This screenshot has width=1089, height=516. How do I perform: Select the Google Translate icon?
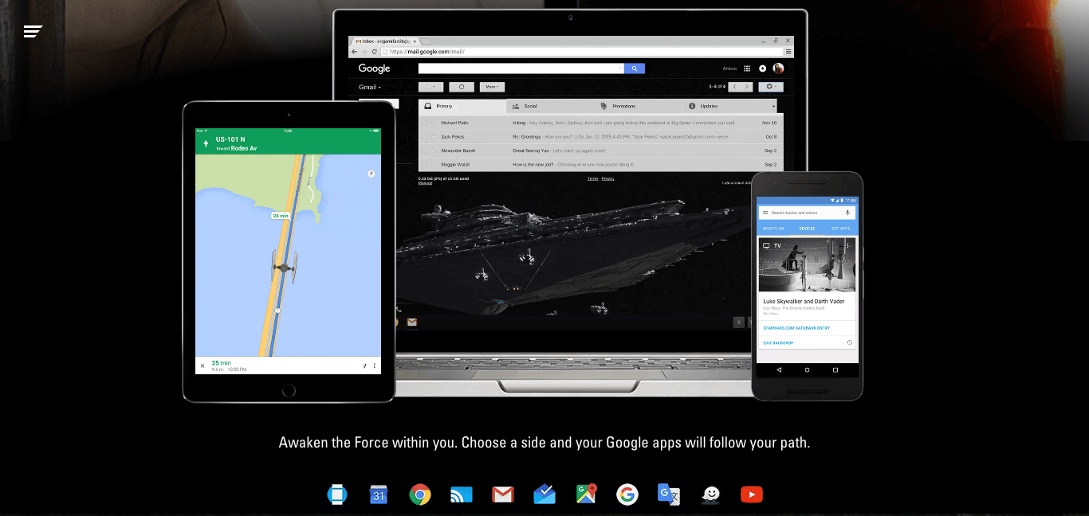pyautogui.click(x=667, y=494)
